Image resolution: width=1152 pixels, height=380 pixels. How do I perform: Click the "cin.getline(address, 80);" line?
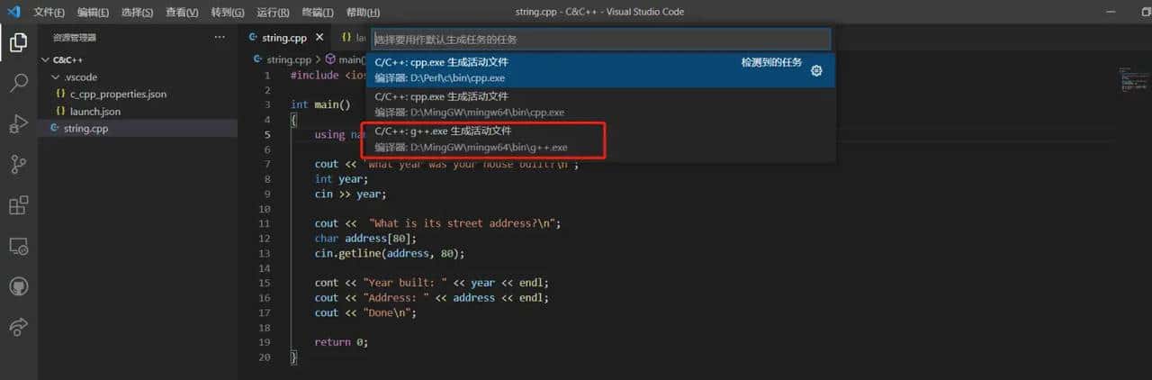tap(389, 253)
